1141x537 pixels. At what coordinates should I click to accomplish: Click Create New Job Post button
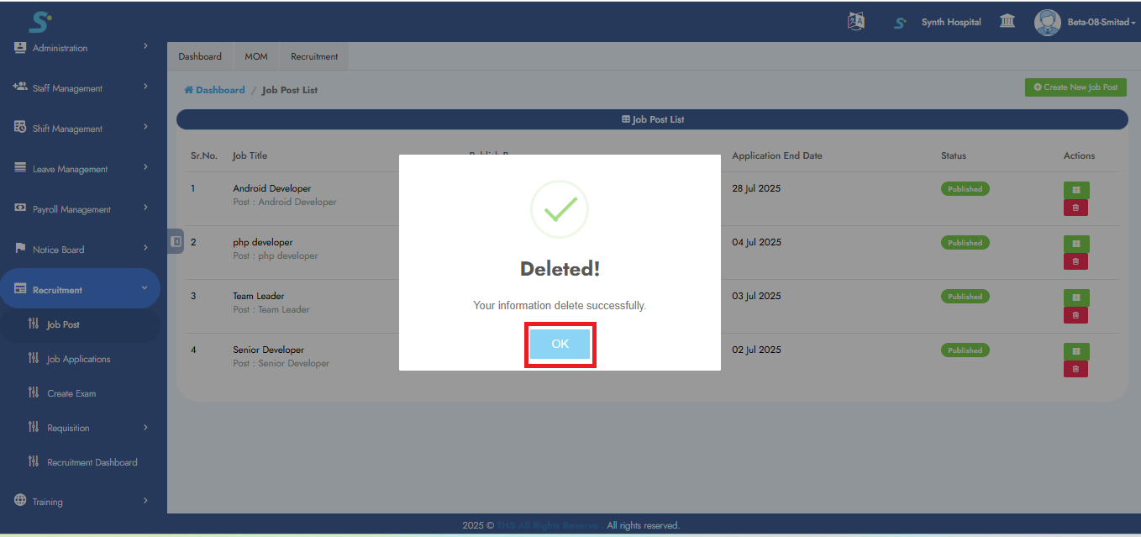[1075, 87]
